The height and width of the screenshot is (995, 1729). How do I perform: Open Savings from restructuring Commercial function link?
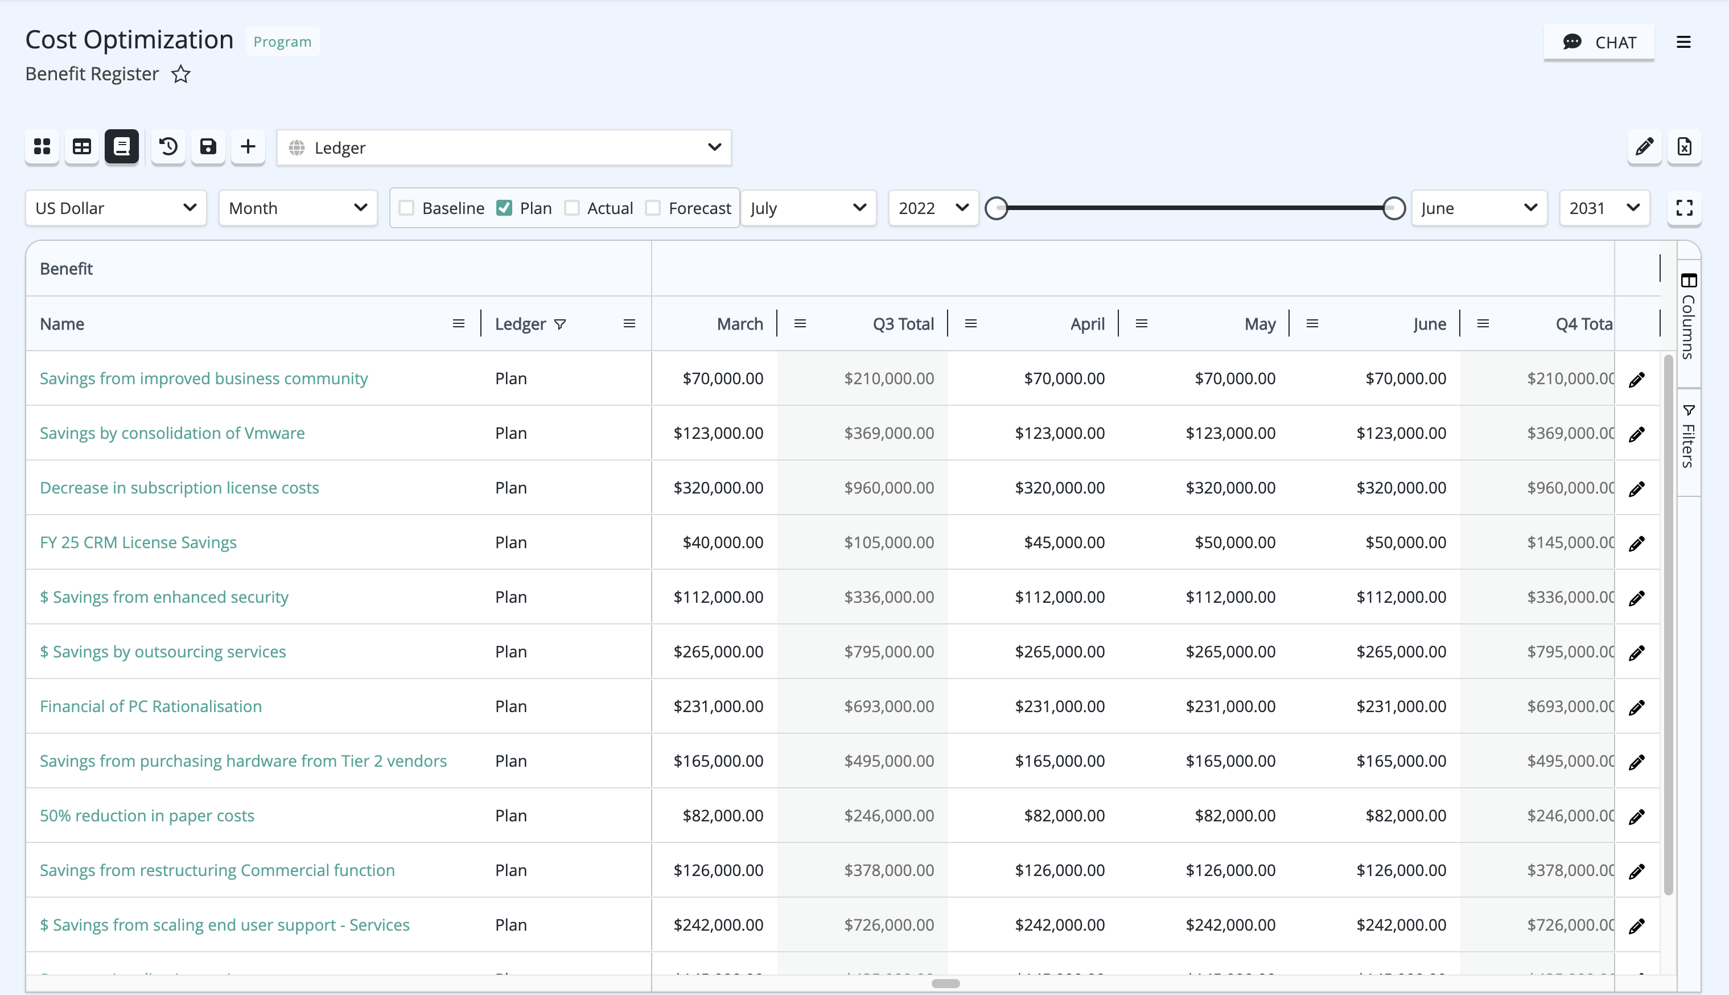(217, 871)
